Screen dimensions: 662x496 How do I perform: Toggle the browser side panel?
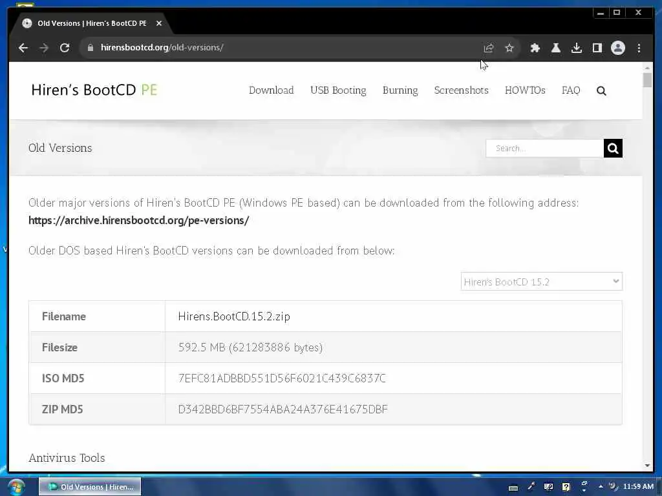pyautogui.click(x=597, y=48)
